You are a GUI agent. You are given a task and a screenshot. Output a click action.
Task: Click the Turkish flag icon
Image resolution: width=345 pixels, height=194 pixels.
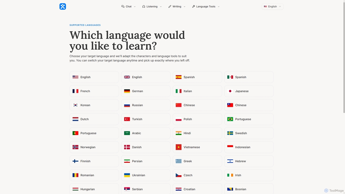click(127, 119)
